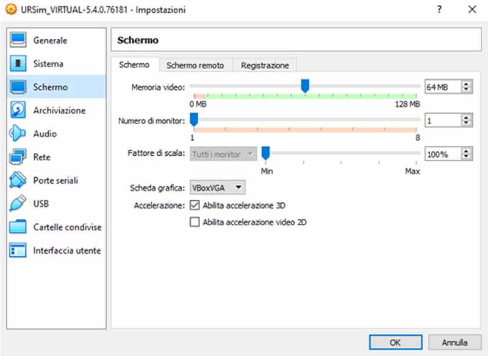
Task: Close the Impostazioni dialog window
Action: (x=472, y=10)
